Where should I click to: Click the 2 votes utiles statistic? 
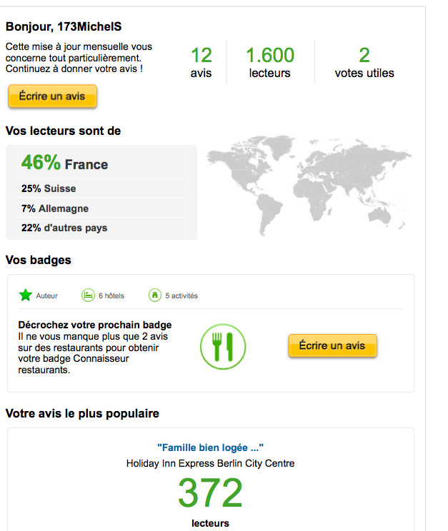(364, 61)
